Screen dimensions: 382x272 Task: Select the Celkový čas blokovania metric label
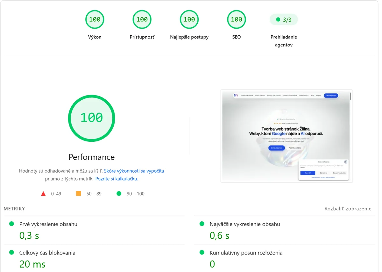pyautogui.click(x=47, y=253)
